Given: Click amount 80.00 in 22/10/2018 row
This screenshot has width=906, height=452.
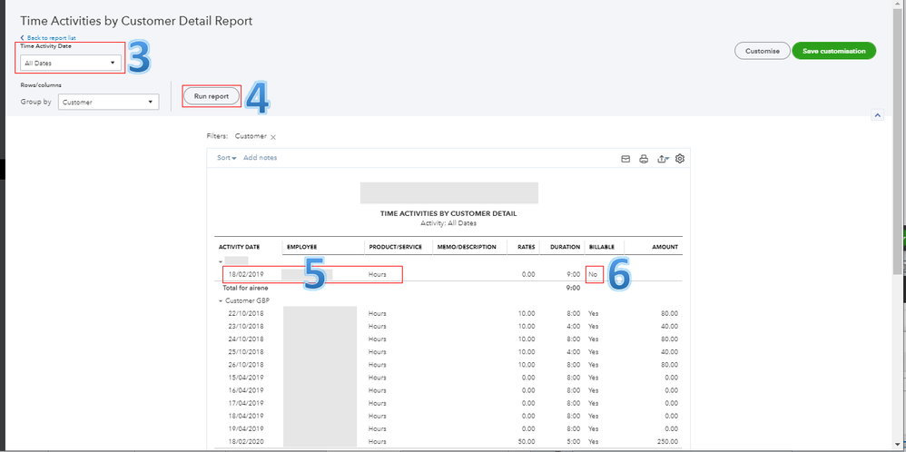Looking at the screenshot, I should point(670,313).
